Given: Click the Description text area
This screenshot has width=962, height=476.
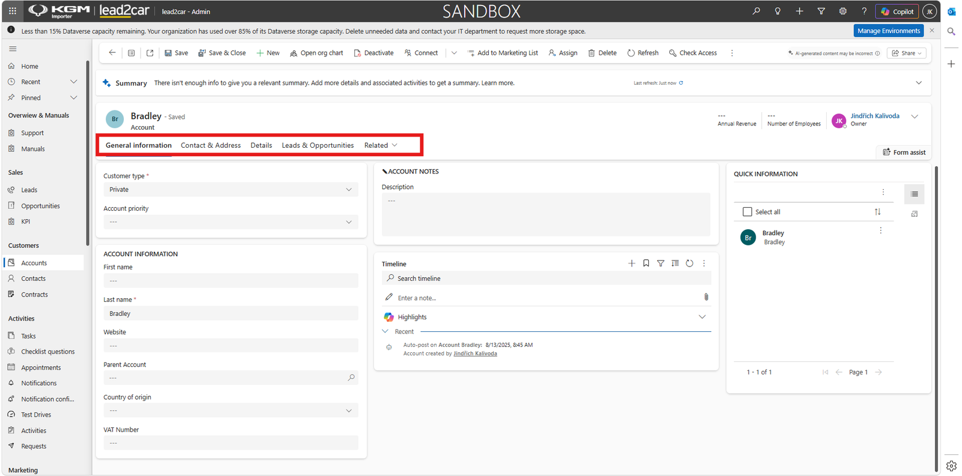Looking at the screenshot, I should coord(546,214).
